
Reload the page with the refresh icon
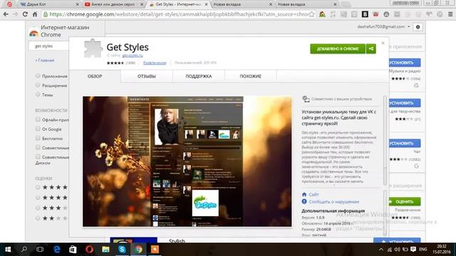(x=25, y=14)
